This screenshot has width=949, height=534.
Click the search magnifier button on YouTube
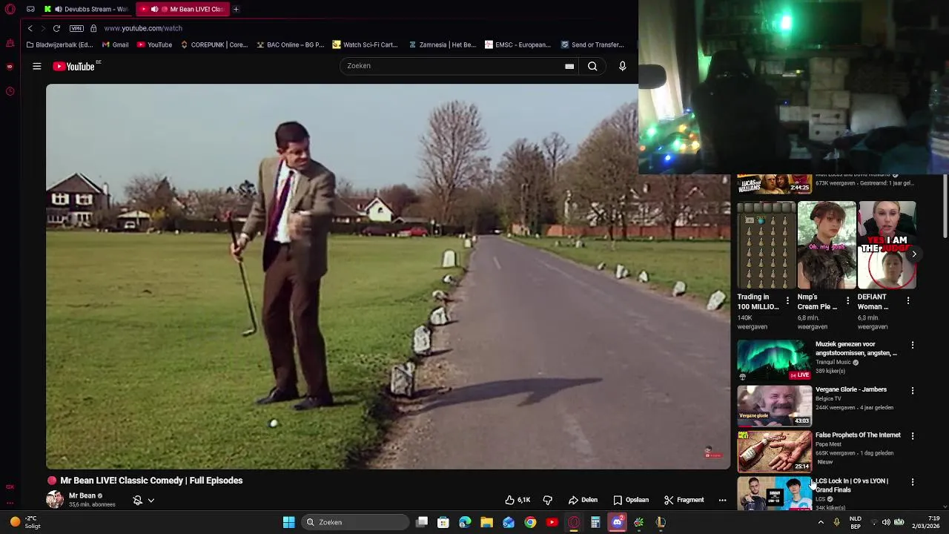coord(592,66)
